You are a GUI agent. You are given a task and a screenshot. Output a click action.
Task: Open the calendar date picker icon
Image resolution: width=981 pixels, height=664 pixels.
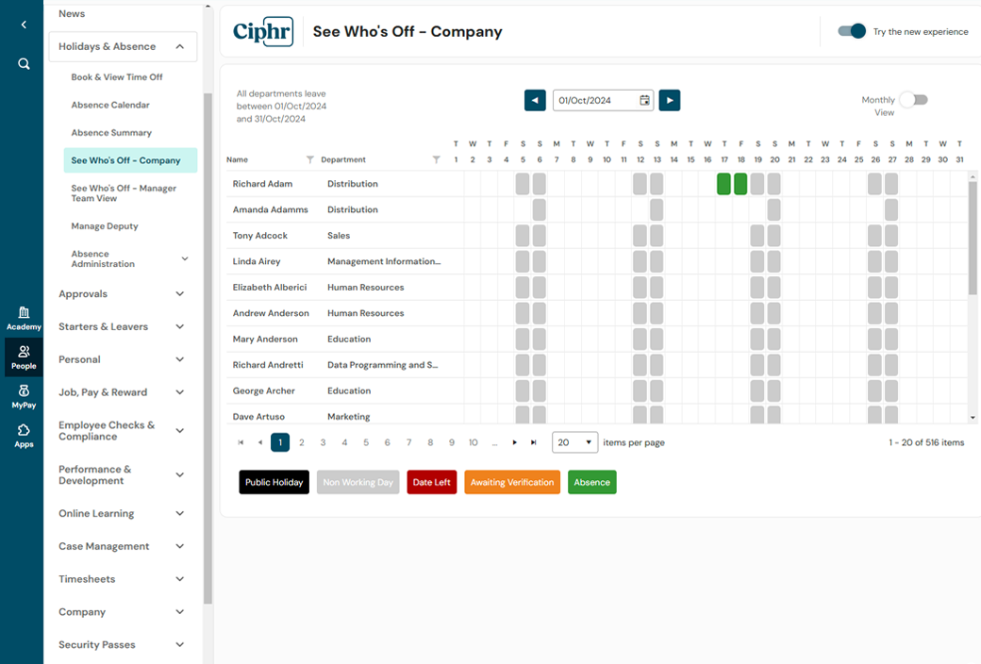click(x=645, y=100)
